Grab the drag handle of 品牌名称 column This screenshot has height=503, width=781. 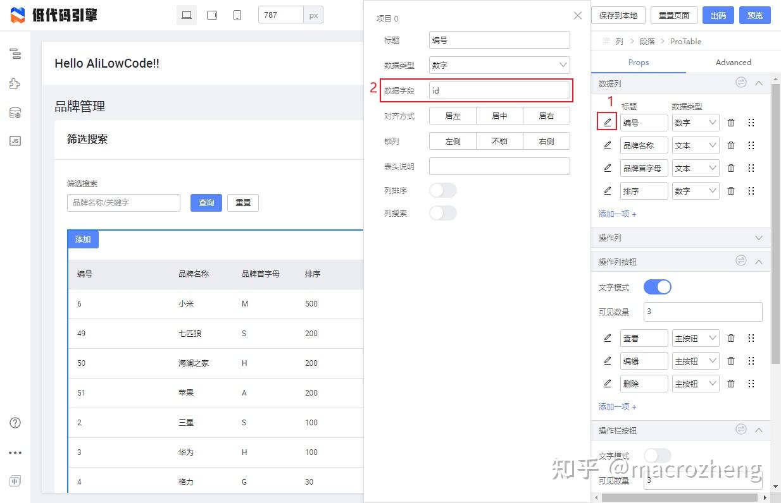pyautogui.click(x=751, y=145)
